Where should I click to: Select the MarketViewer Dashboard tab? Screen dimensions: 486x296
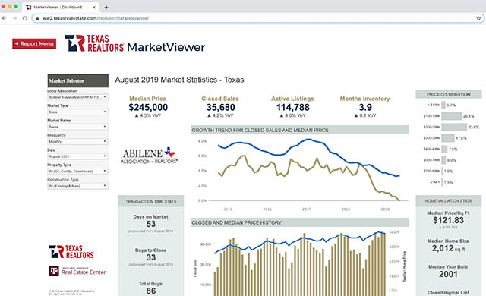61,7
